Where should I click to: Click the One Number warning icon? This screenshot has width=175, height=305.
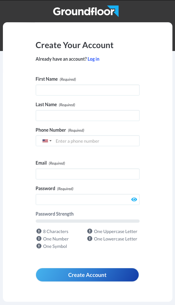pyautogui.click(x=39, y=239)
